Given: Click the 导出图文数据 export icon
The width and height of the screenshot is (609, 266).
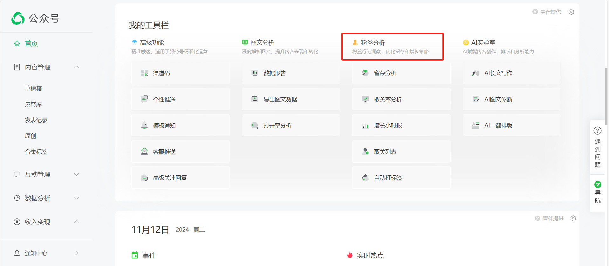Looking at the screenshot, I should click(255, 99).
